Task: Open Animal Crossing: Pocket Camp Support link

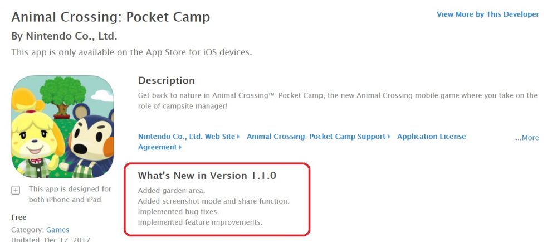Action: pyautogui.click(x=316, y=137)
